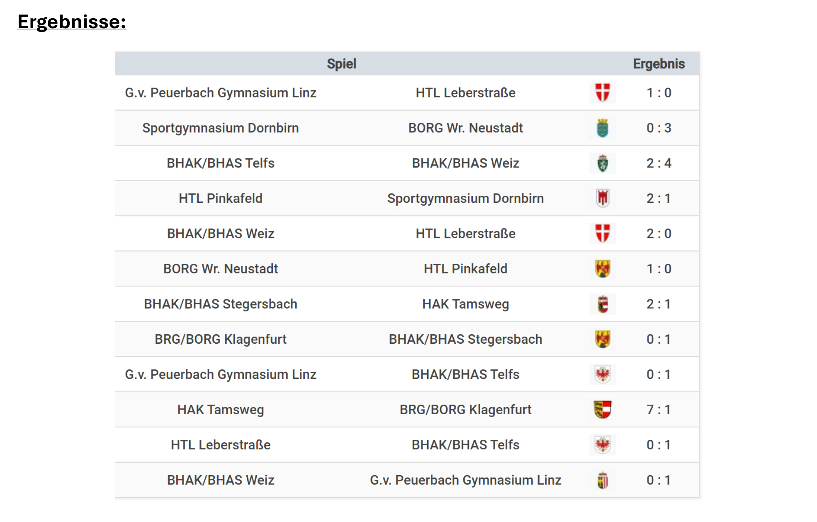
Task: Click Sportgymnasium Dornbirn in the 0 : 3 row
Action: tap(221, 128)
